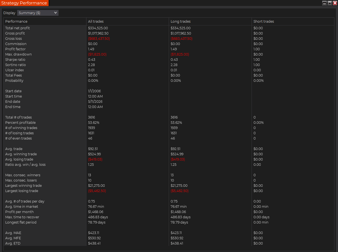Click Long trades even trades value 46
The height and width of the screenshot is (252, 338).
173,138
